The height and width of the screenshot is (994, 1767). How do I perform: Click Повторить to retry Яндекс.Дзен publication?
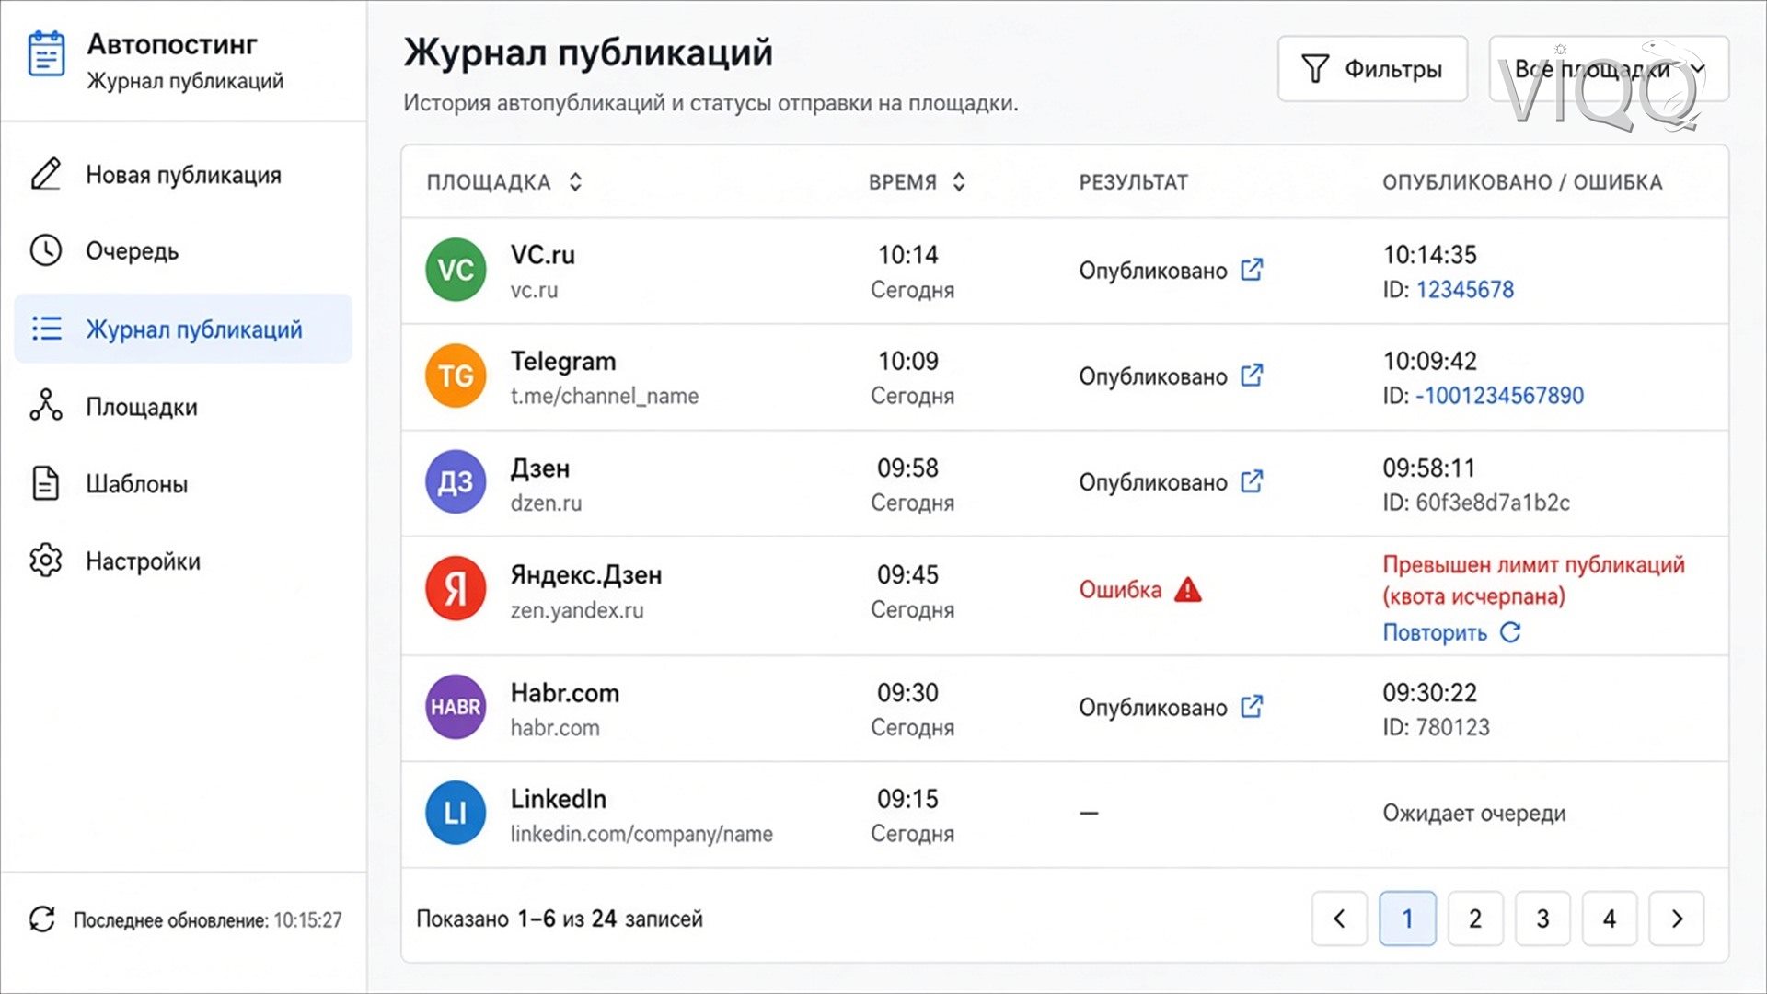click(1451, 632)
